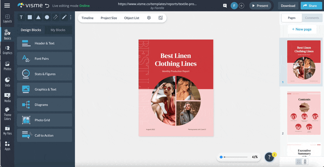This screenshot has width=324, height=167.
Task: Expand the Header & Text block
Action: click(x=45, y=43)
